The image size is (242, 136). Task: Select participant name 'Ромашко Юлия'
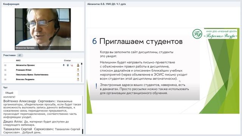23,70
